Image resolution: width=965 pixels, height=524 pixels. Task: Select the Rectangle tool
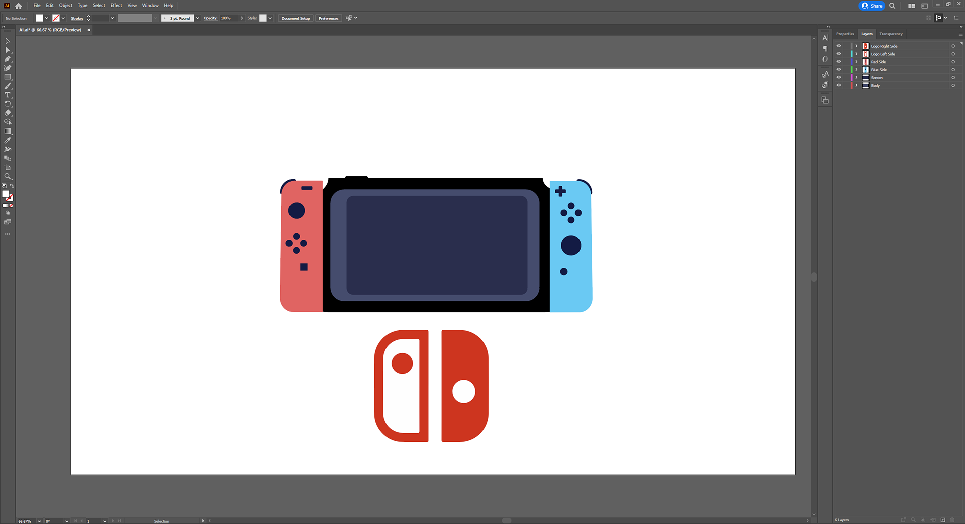tap(8, 77)
